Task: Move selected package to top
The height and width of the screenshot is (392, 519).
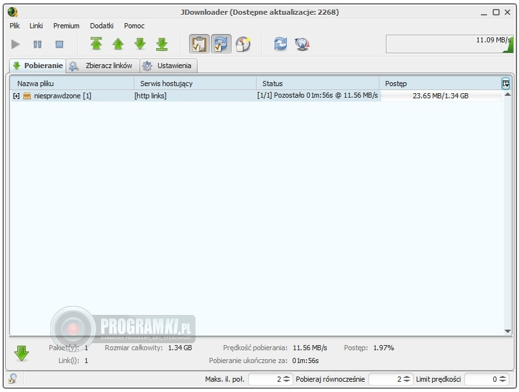Action: [96, 44]
